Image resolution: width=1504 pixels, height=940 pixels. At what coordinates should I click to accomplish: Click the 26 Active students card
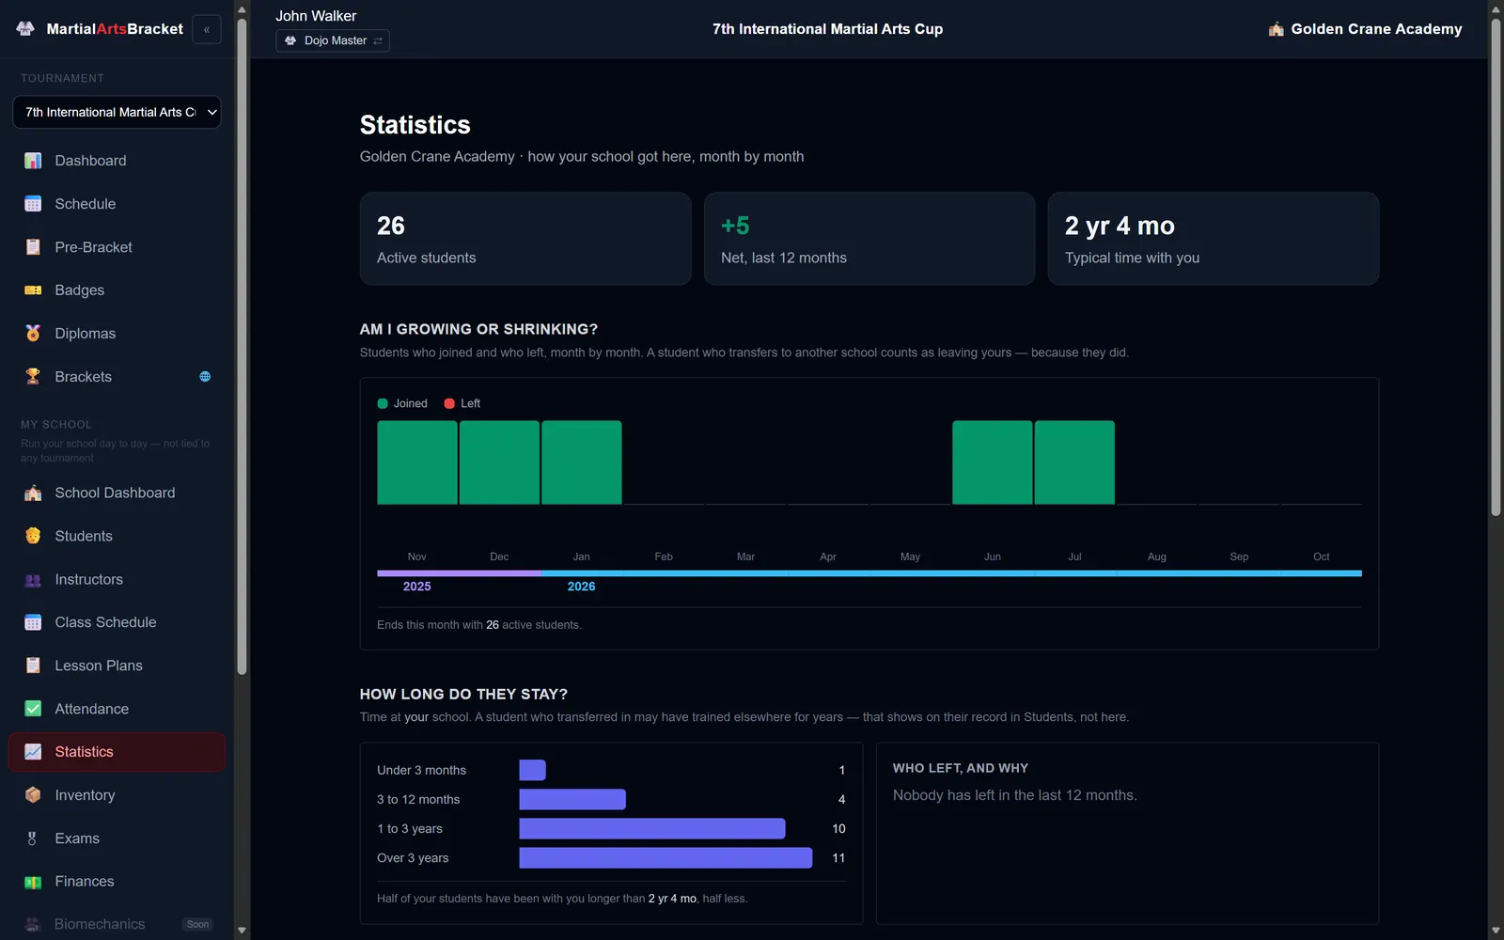525,239
